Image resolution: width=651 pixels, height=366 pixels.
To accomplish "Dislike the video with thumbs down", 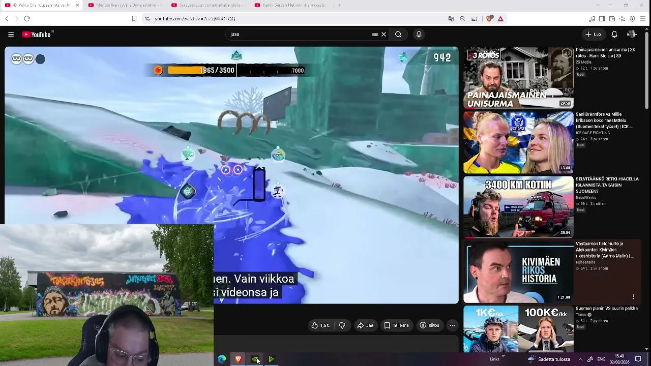I will pyautogui.click(x=342, y=325).
